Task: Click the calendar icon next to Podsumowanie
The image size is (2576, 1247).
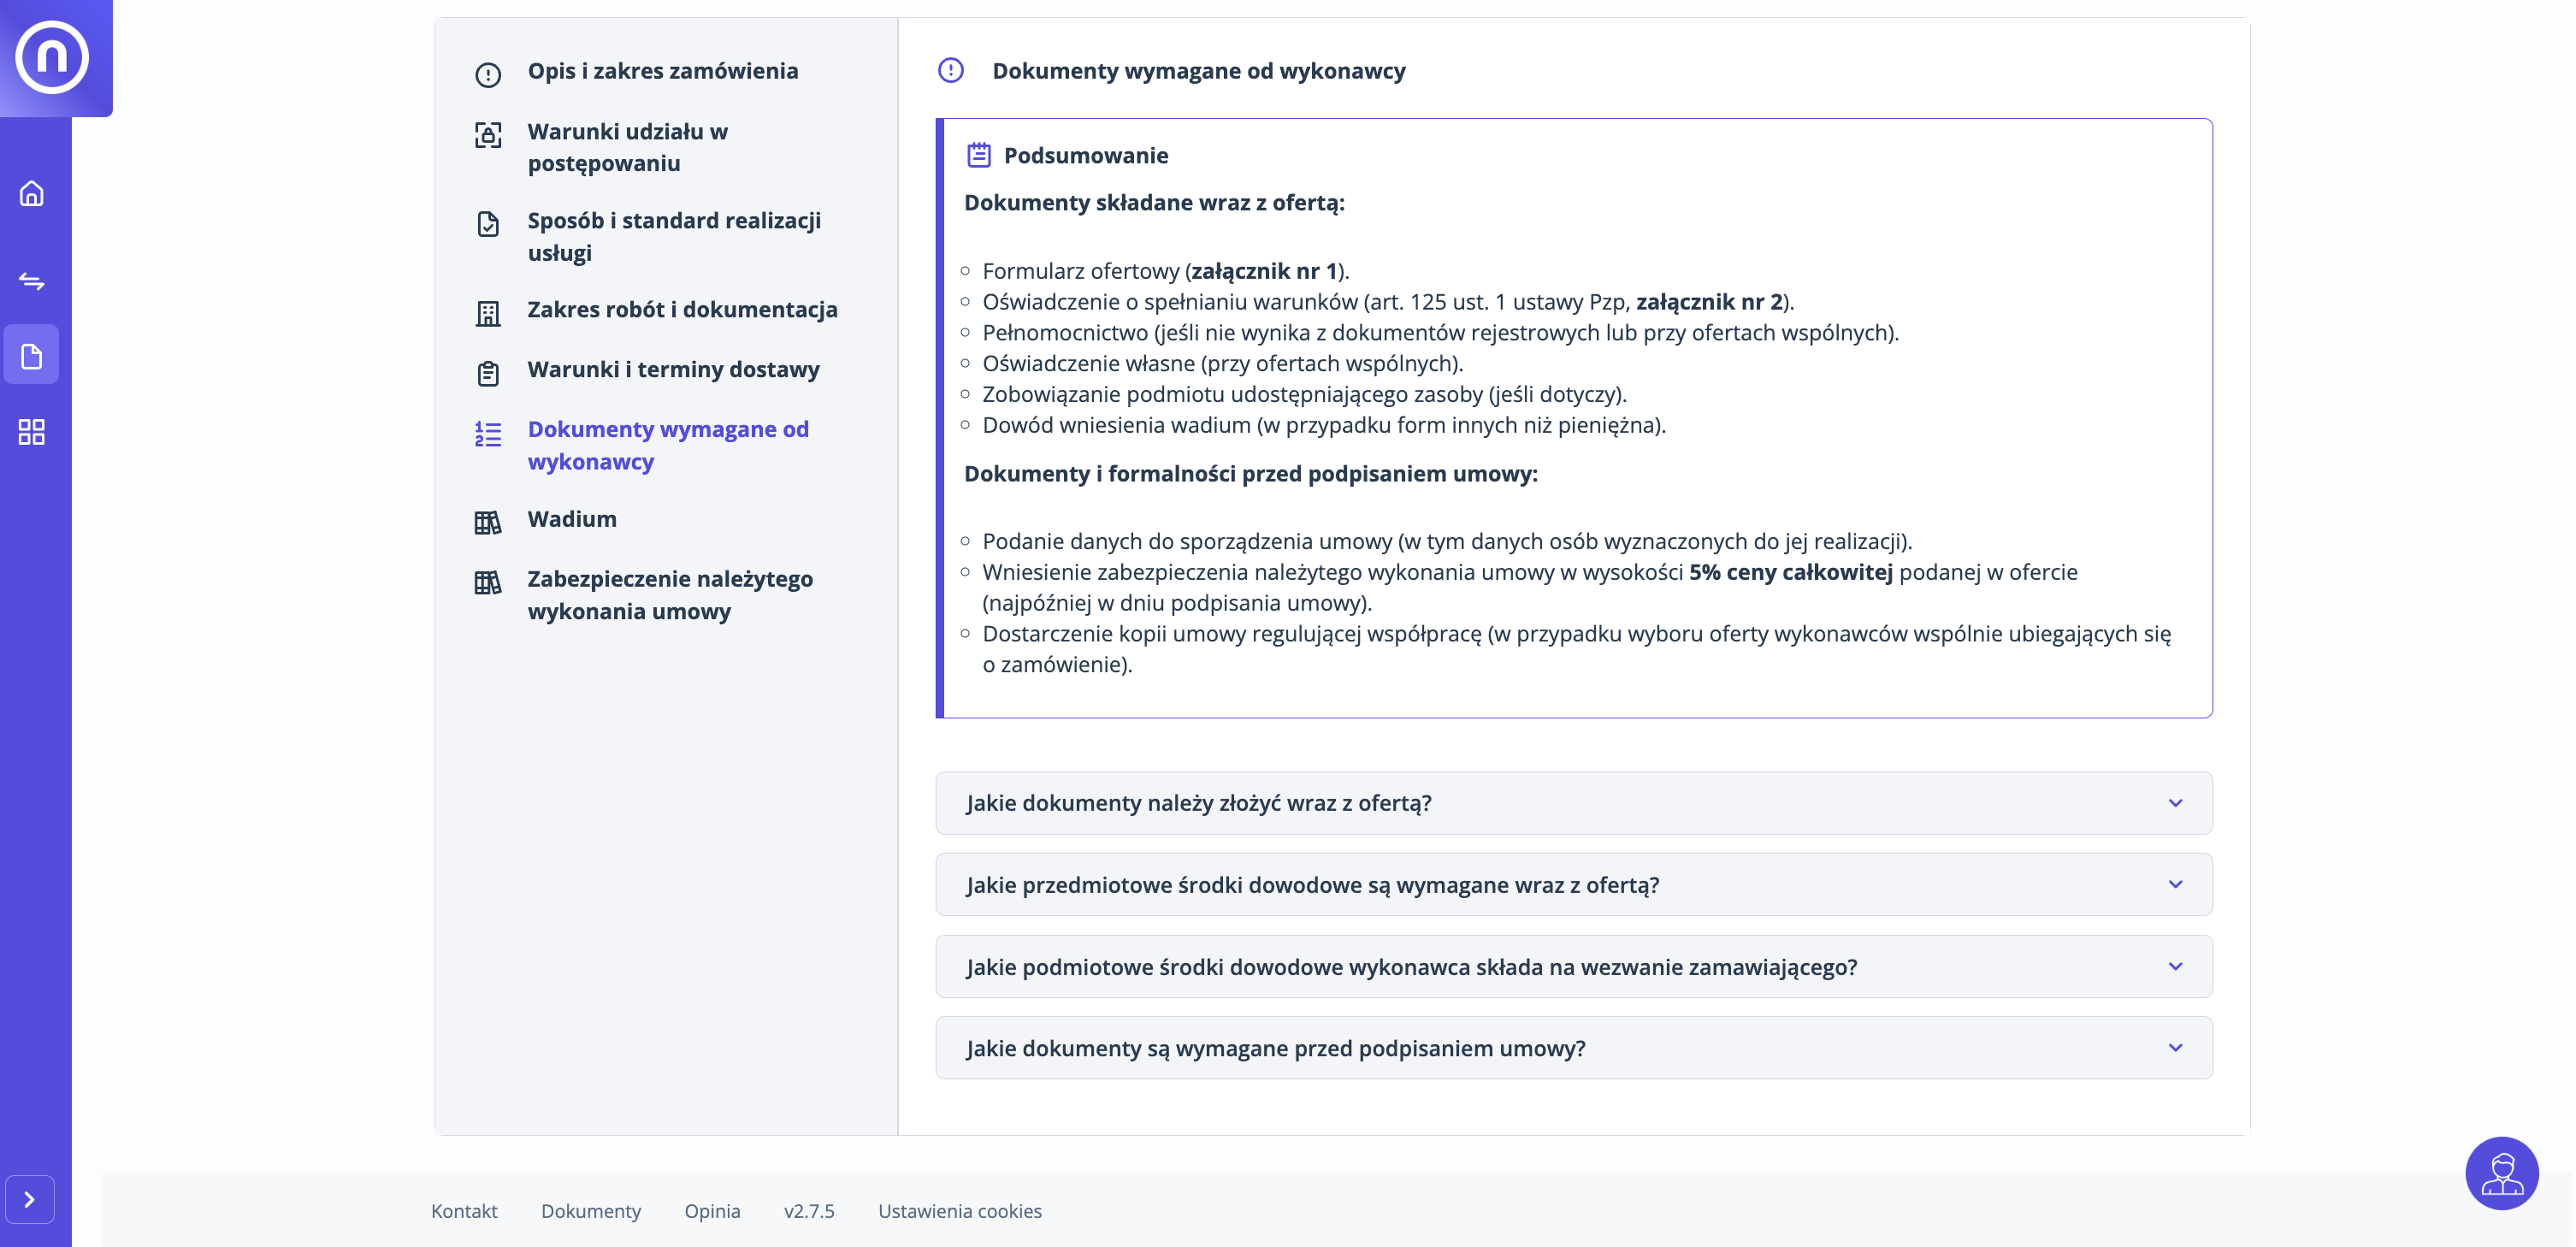Action: [x=978, y=155]
